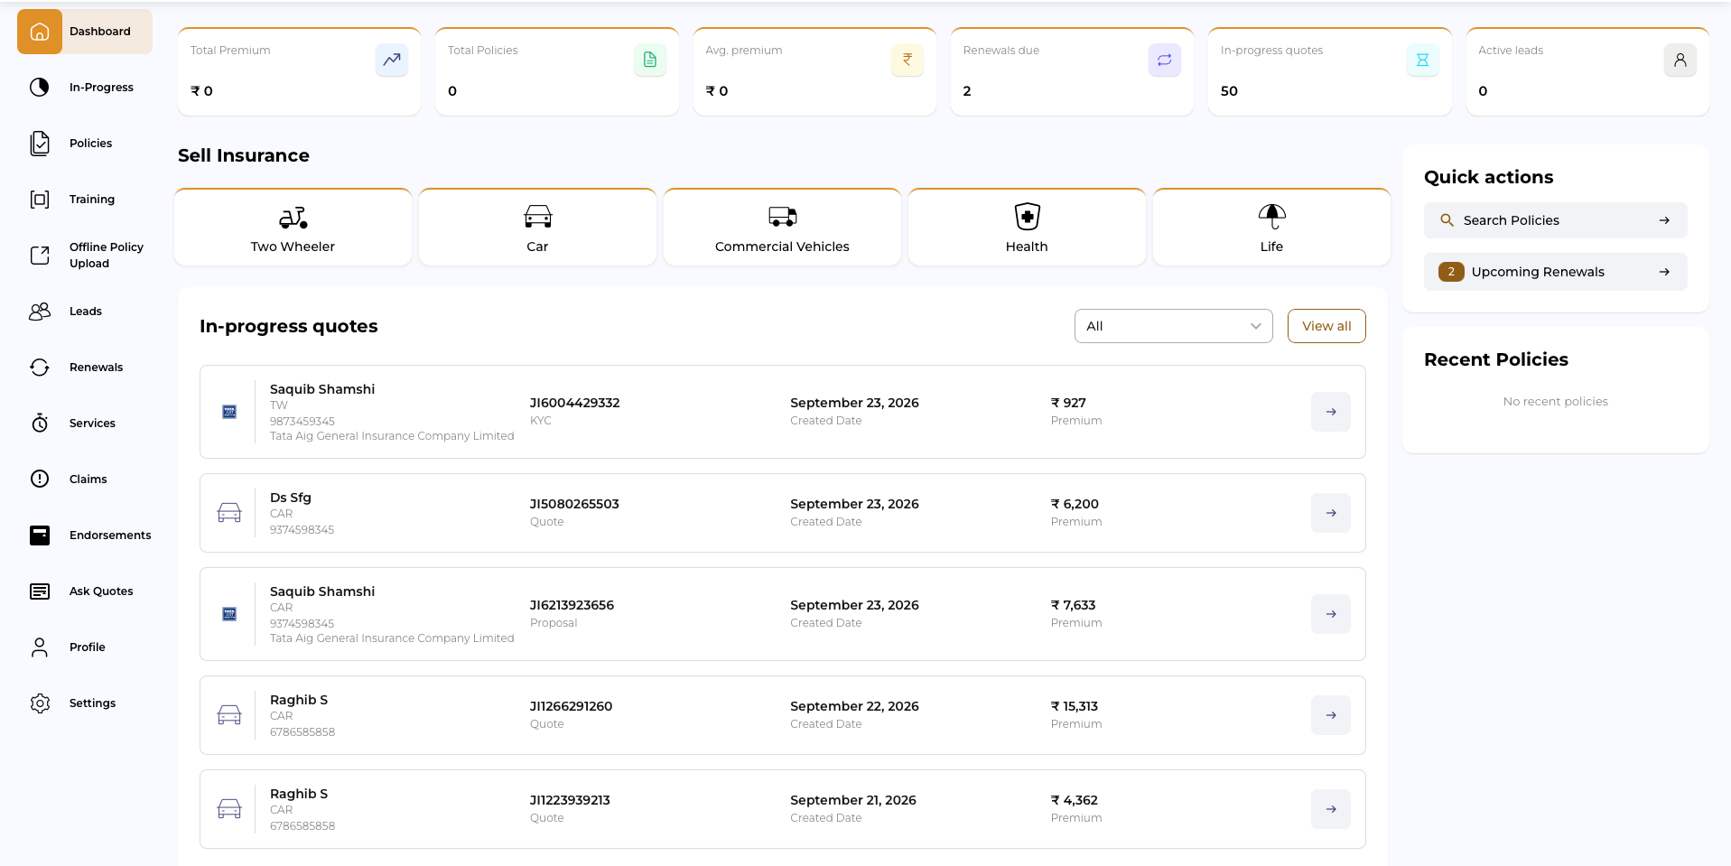Click the Search Policies magnifier icon
The width and height of the screenshot is (1731, 866).
1447,220
